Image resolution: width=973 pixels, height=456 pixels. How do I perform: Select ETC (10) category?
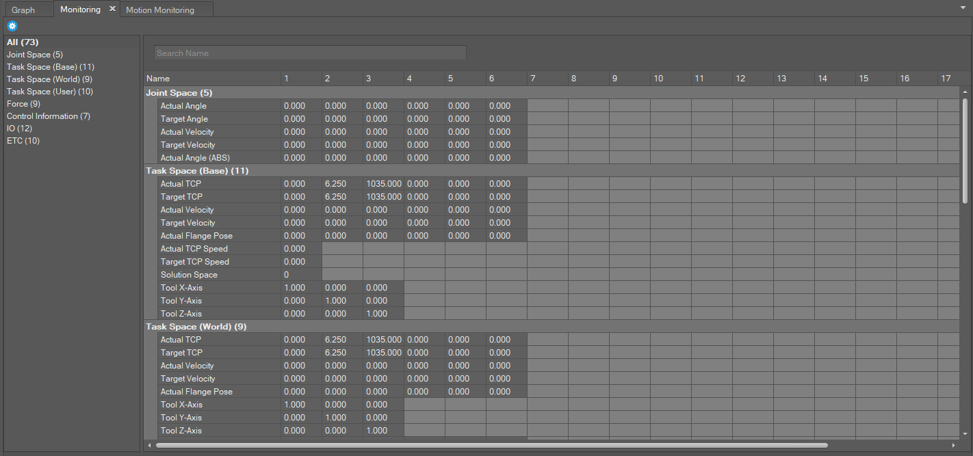(23, 141)
